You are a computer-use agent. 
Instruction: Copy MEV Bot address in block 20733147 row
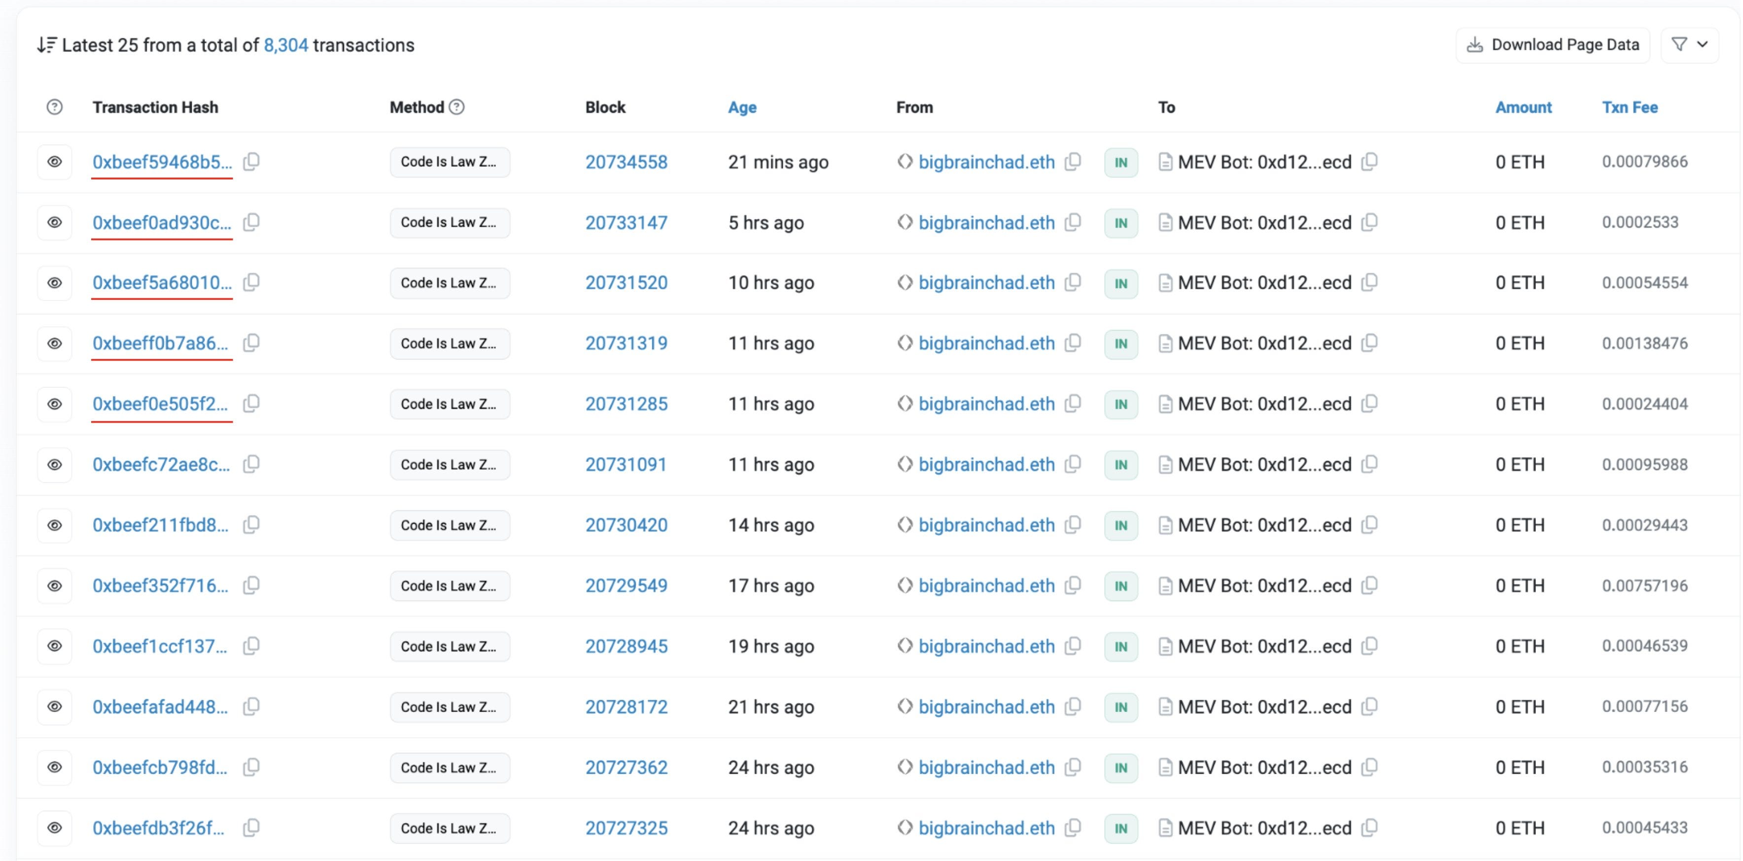coord(1369,222)
